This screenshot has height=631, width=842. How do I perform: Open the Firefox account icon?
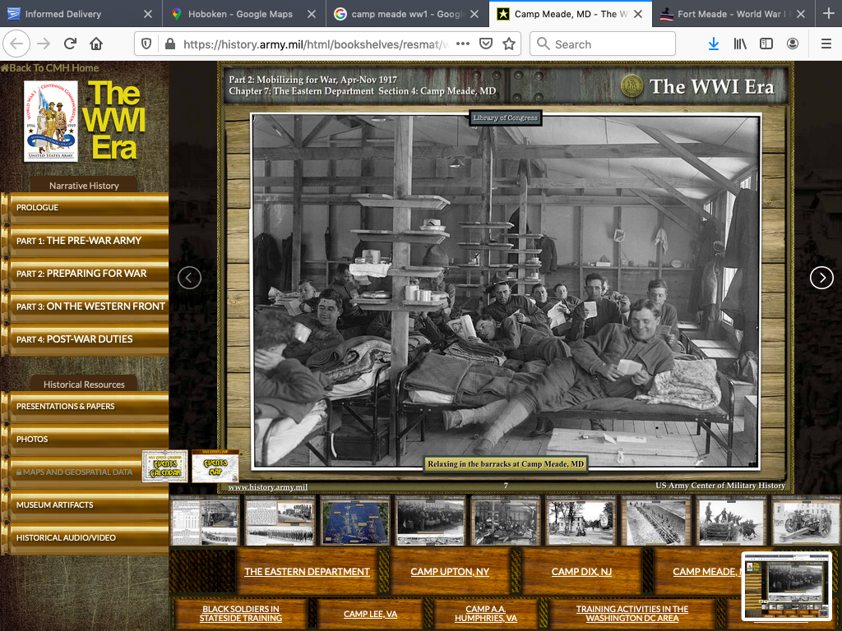[x=793, y=44]
